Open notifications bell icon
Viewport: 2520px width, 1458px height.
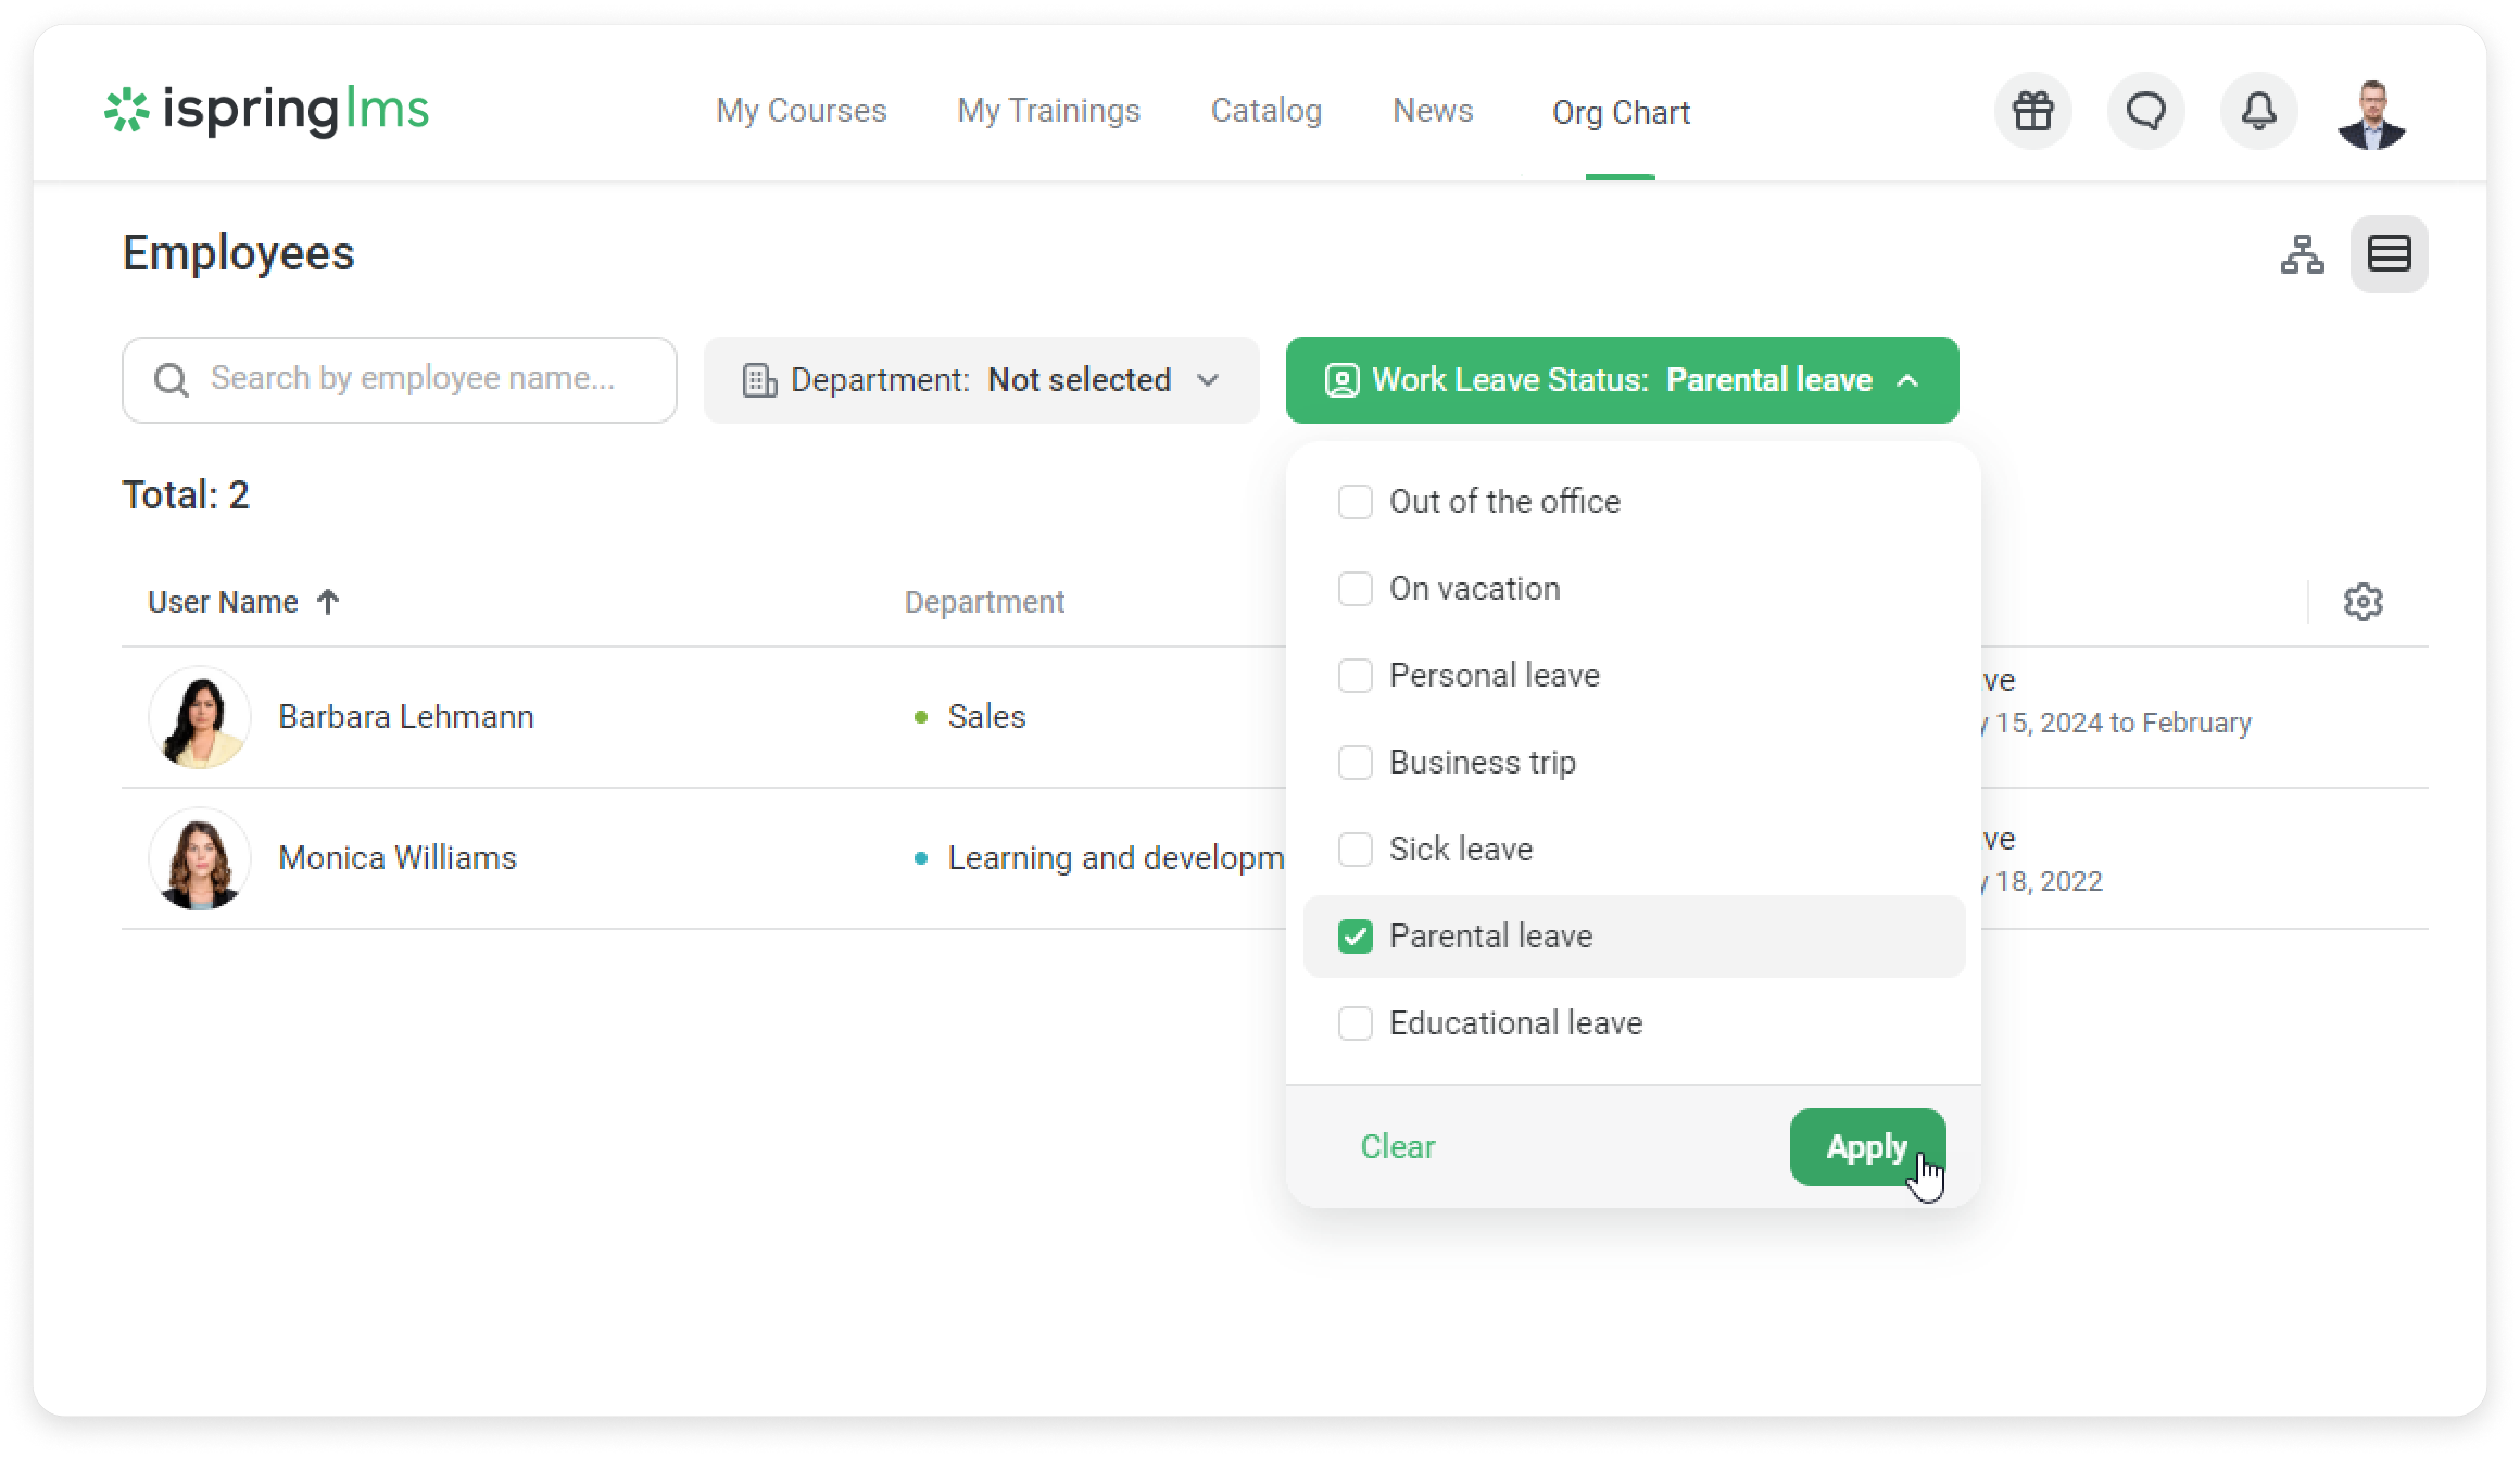point(2258,111)
